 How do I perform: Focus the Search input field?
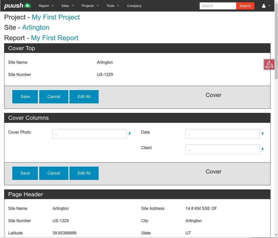pyautogui.click(x=218, y=6)
